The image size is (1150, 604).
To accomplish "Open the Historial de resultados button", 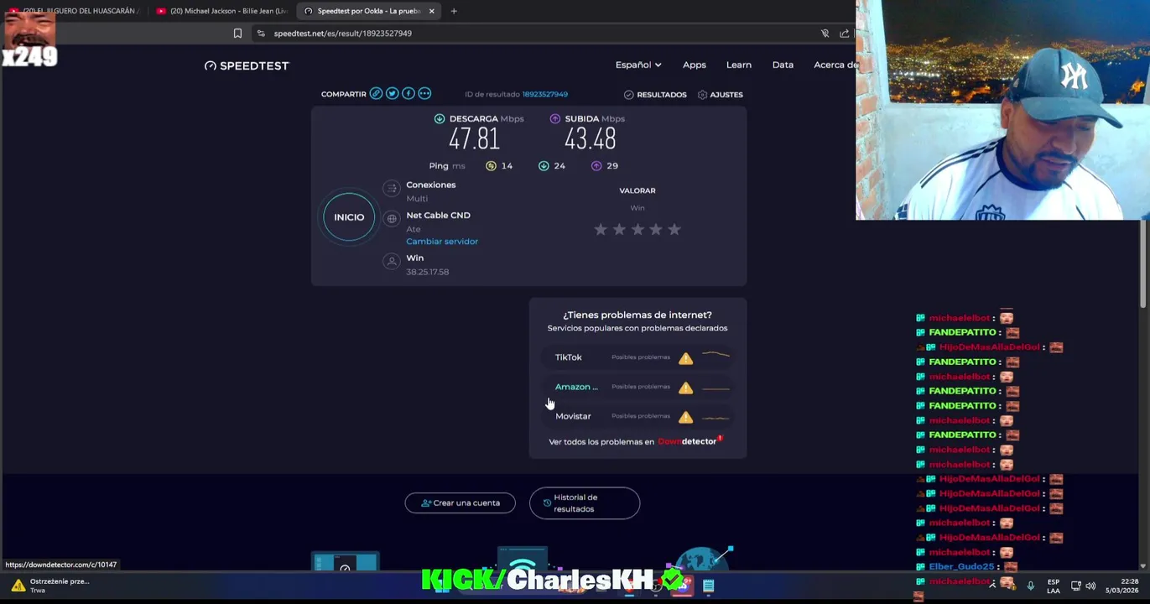I will [x=585, y=503].
